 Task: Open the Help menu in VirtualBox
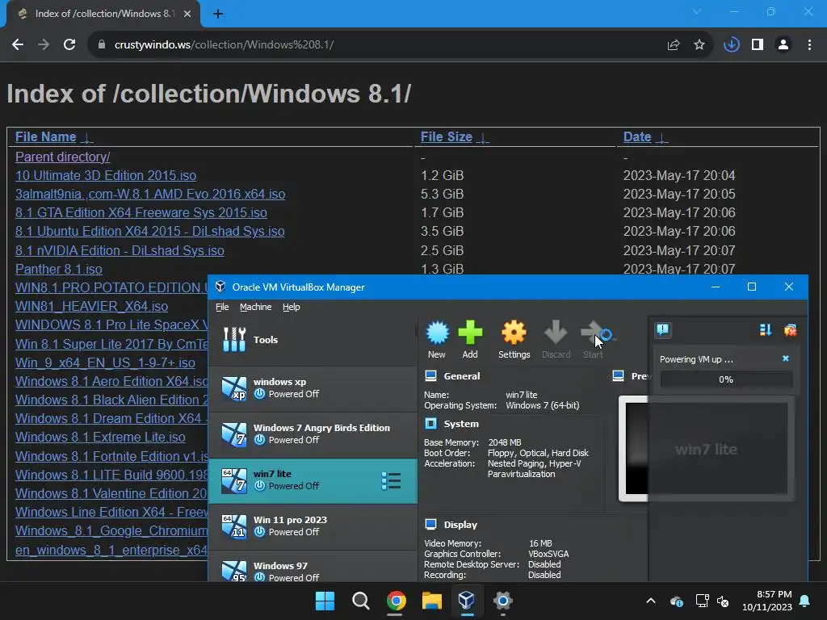pyautogui.click(x=291, y=307)
